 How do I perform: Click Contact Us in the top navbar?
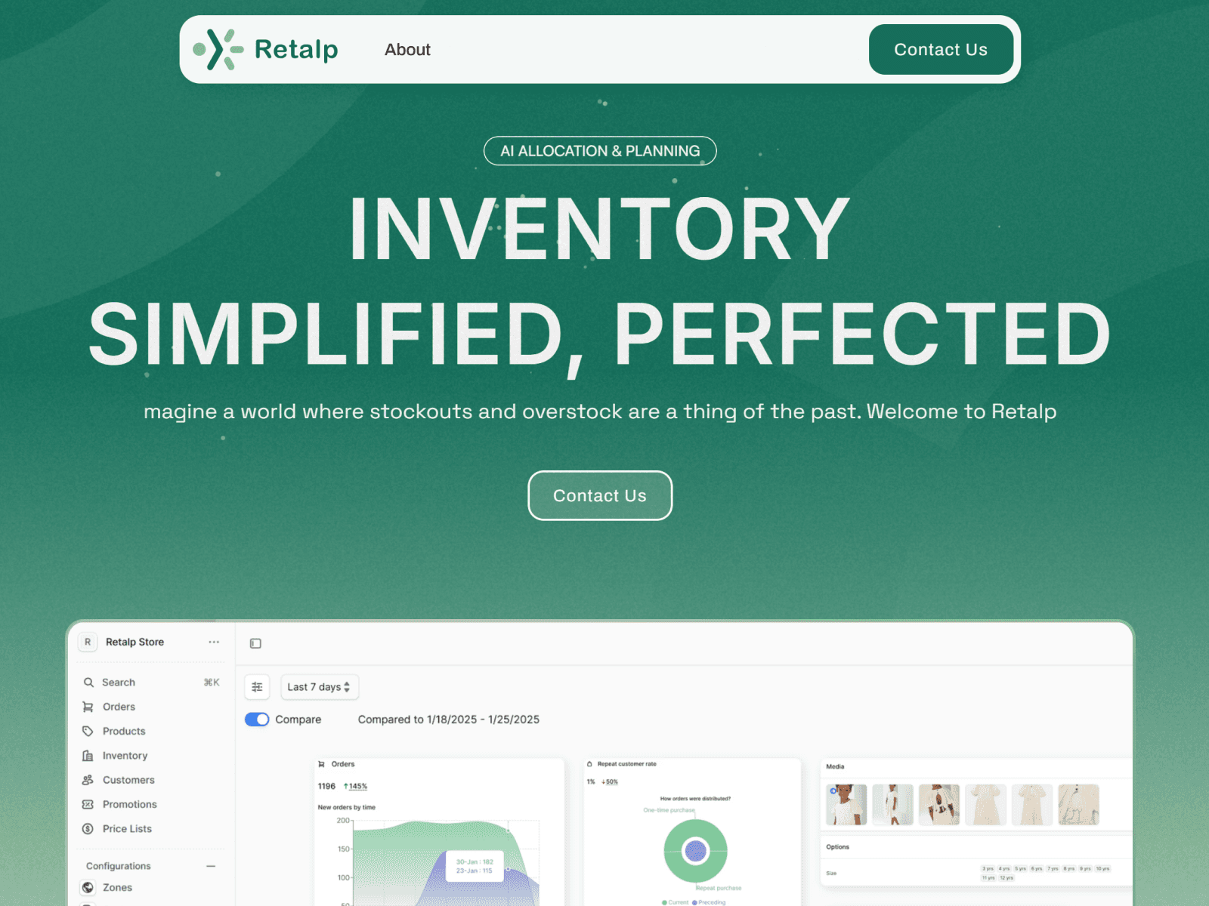point(941,50)
